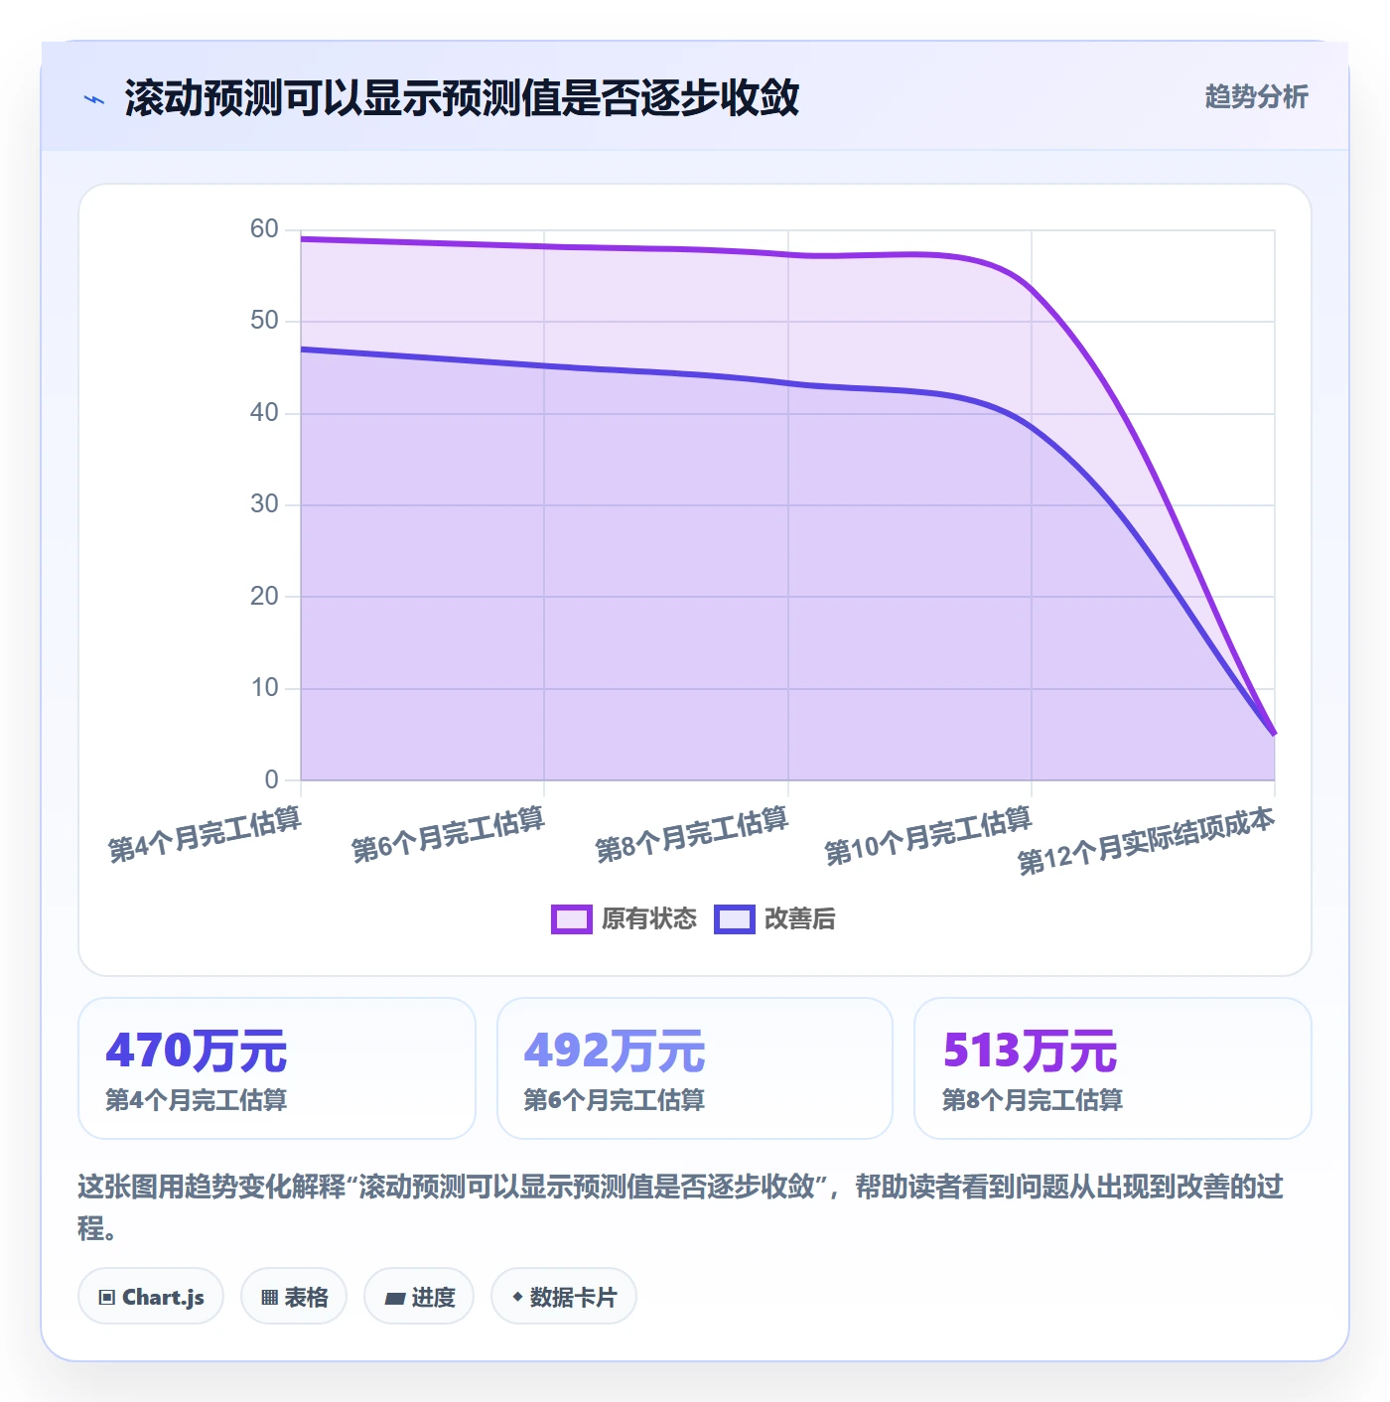Viewport: 1390px width, 1402px height.
Task: Click the 第4个月完工估算 card caption
Action: point(197,1100)
